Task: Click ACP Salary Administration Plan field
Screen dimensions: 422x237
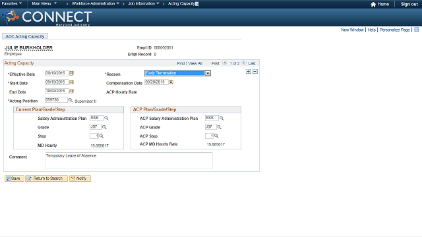Action: pos(212,118)
